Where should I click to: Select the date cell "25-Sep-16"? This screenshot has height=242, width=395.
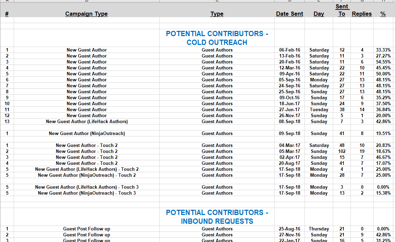(x=289, y=92)
